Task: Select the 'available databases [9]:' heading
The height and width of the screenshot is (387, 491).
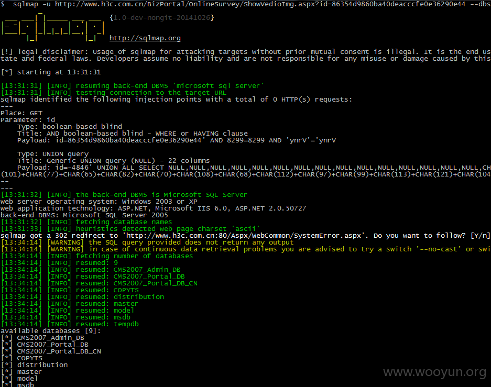Action: [x=51, y=331]
